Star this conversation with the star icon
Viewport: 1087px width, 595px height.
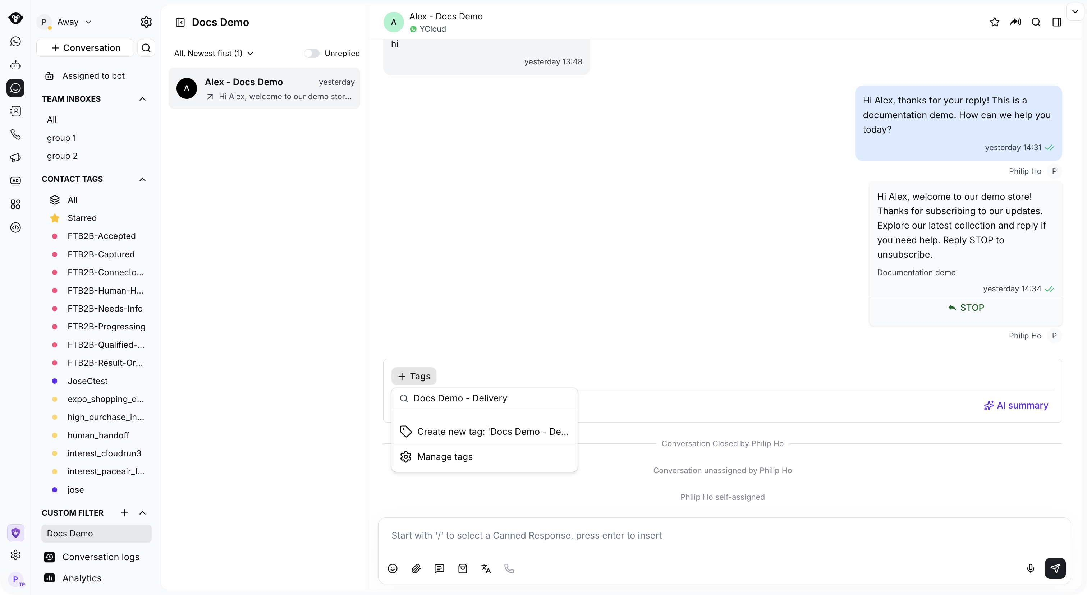click(x=994, y=22)
